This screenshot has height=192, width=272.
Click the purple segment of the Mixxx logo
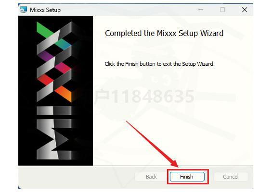(45, 56)
